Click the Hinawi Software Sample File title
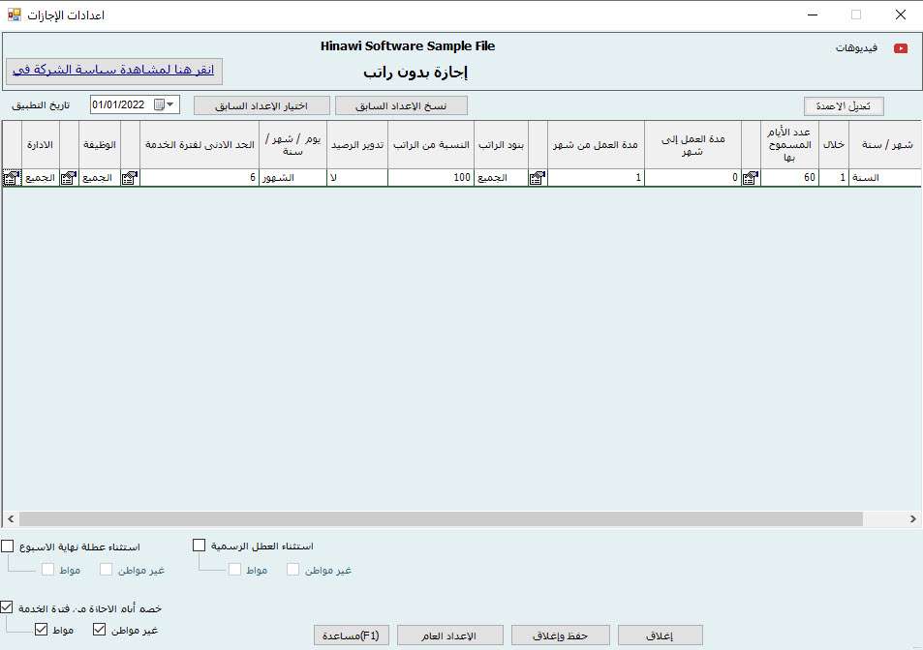 (x=408, y=46)
